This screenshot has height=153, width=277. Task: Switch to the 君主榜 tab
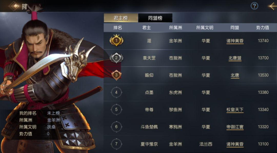[x=121, y=18]
